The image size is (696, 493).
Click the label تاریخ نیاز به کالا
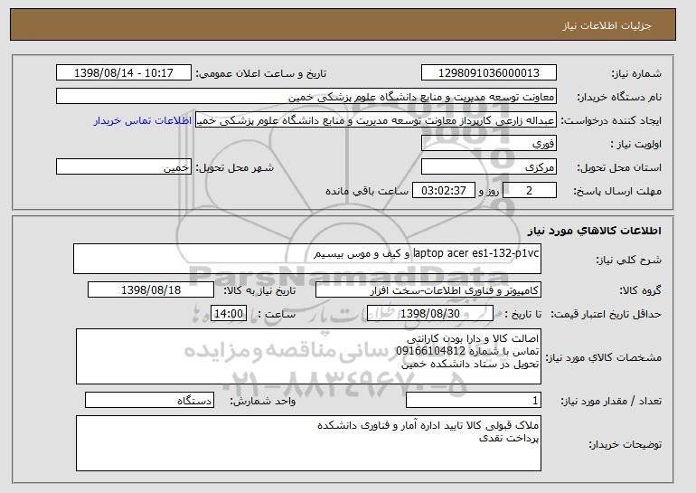(x=259, y=291)
